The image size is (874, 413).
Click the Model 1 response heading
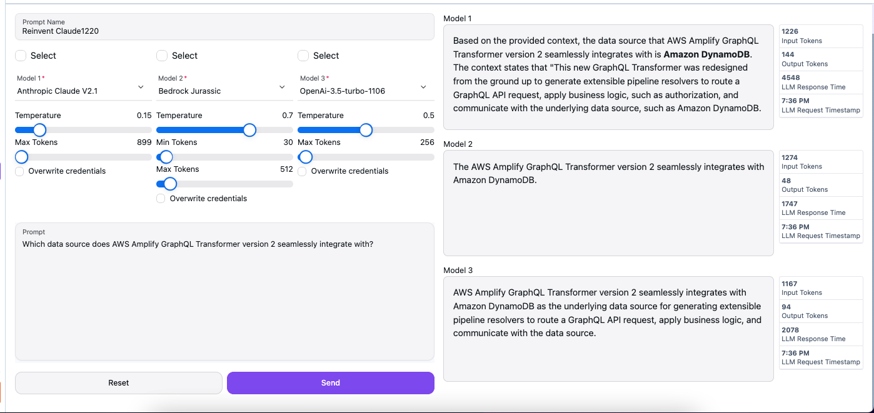point(458,19)
